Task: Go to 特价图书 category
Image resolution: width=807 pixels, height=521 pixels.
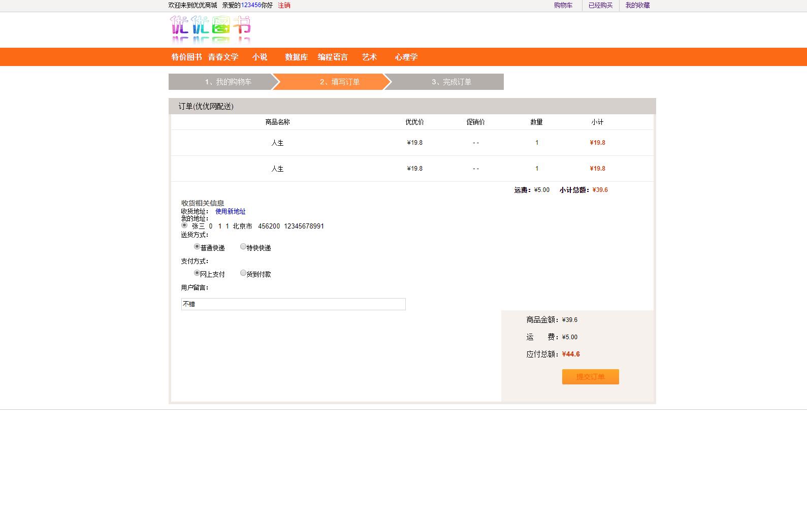Action: pyautogui.click(x=186, y=57)
